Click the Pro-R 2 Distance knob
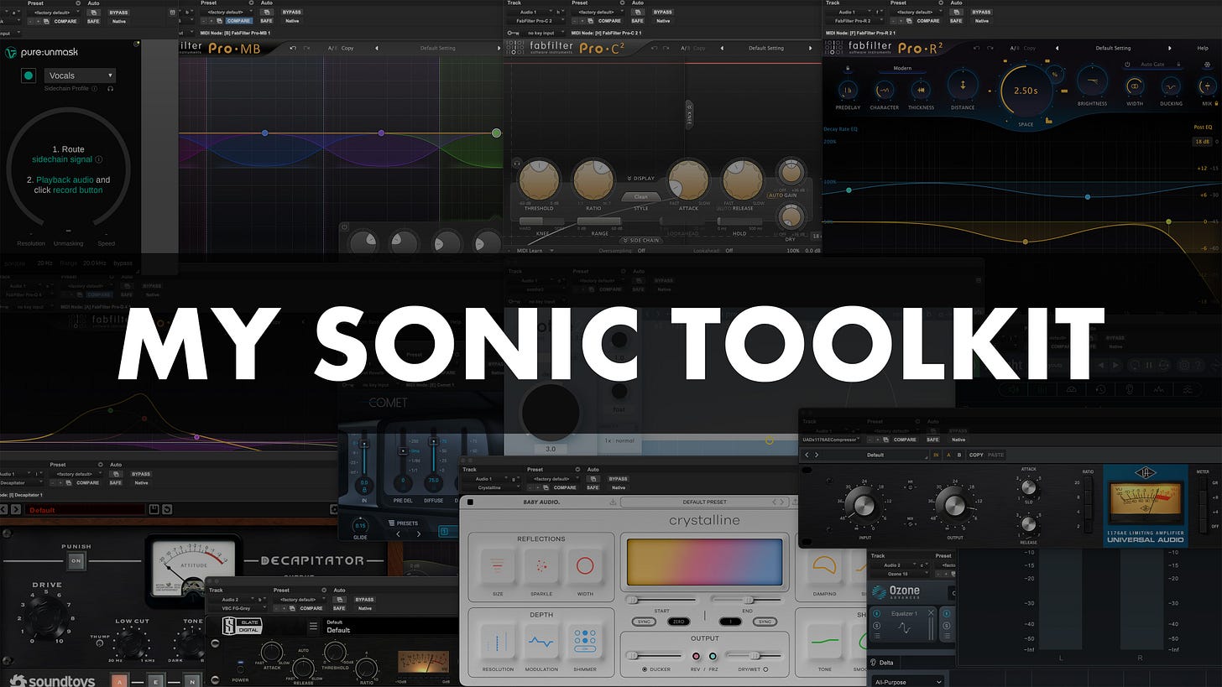Viewport: 1222px width, 687px height. pyautogui.click(x=963, y=85)
